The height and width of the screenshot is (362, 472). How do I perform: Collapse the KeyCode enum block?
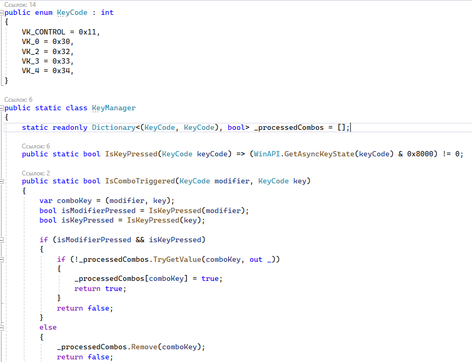(2, 13)
